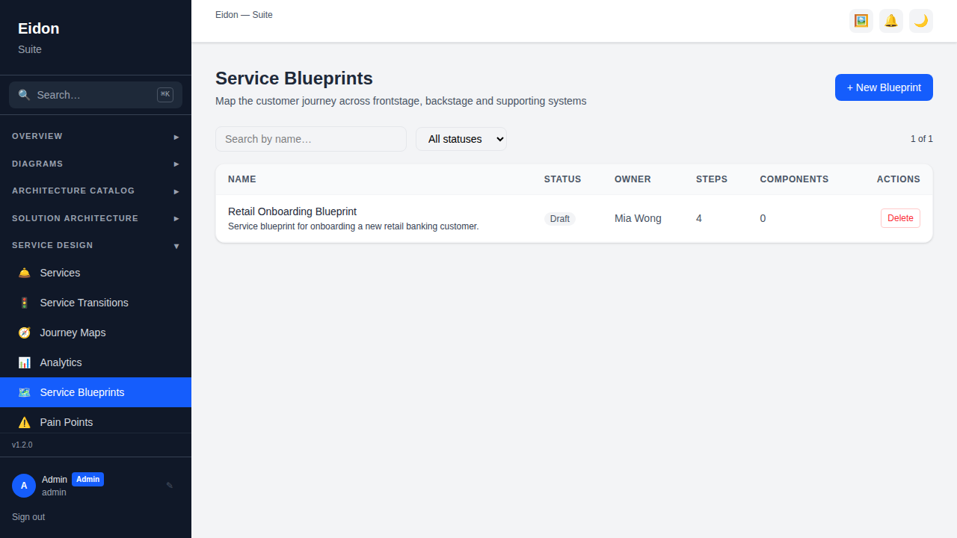
Task: Expand the Overview section
Action: coord(96,136)
